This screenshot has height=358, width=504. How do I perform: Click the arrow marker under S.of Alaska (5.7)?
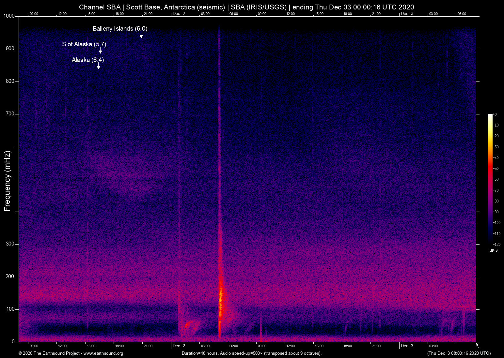tap(101, 51)
